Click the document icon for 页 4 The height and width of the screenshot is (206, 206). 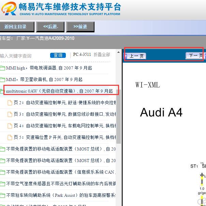pos(10,126)
